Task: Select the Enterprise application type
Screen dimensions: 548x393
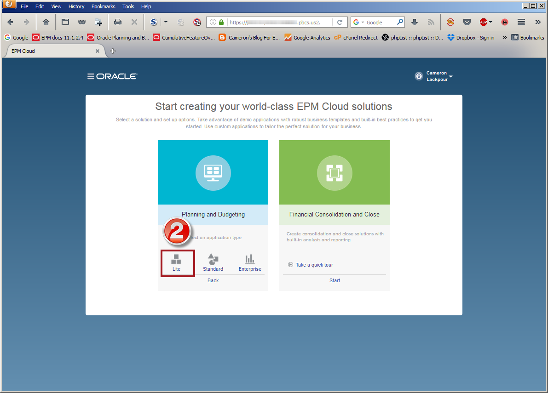Action: pyautogui.click(x=250, y=262)
